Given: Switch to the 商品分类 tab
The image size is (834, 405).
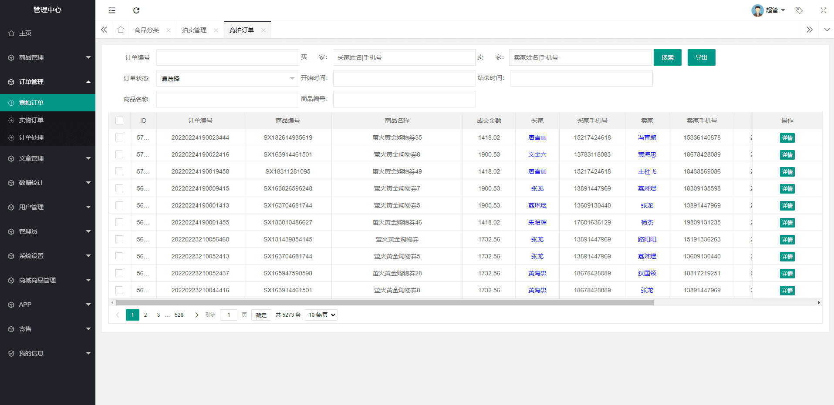Looking at the screenshot, I should coord(147,30).
